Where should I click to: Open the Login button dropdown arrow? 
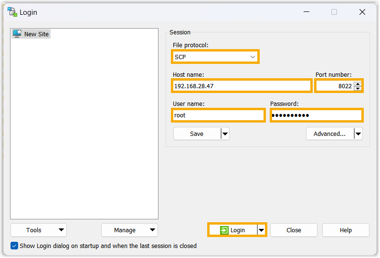261,230
